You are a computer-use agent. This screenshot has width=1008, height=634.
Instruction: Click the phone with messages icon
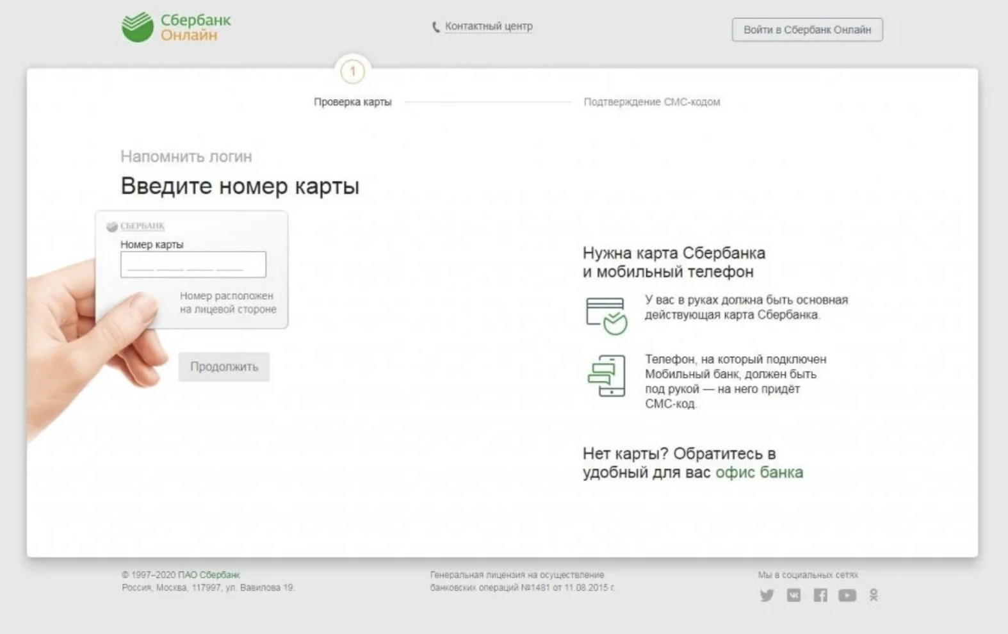606,376
